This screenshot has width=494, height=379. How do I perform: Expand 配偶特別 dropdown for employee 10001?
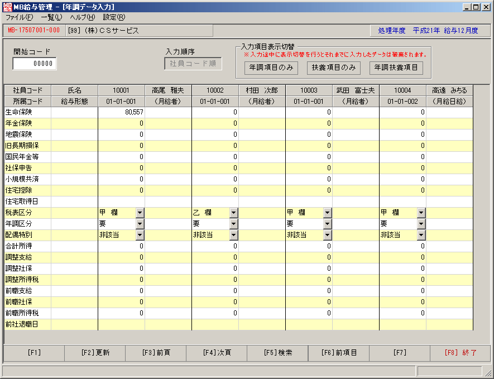tap(140, 235)
